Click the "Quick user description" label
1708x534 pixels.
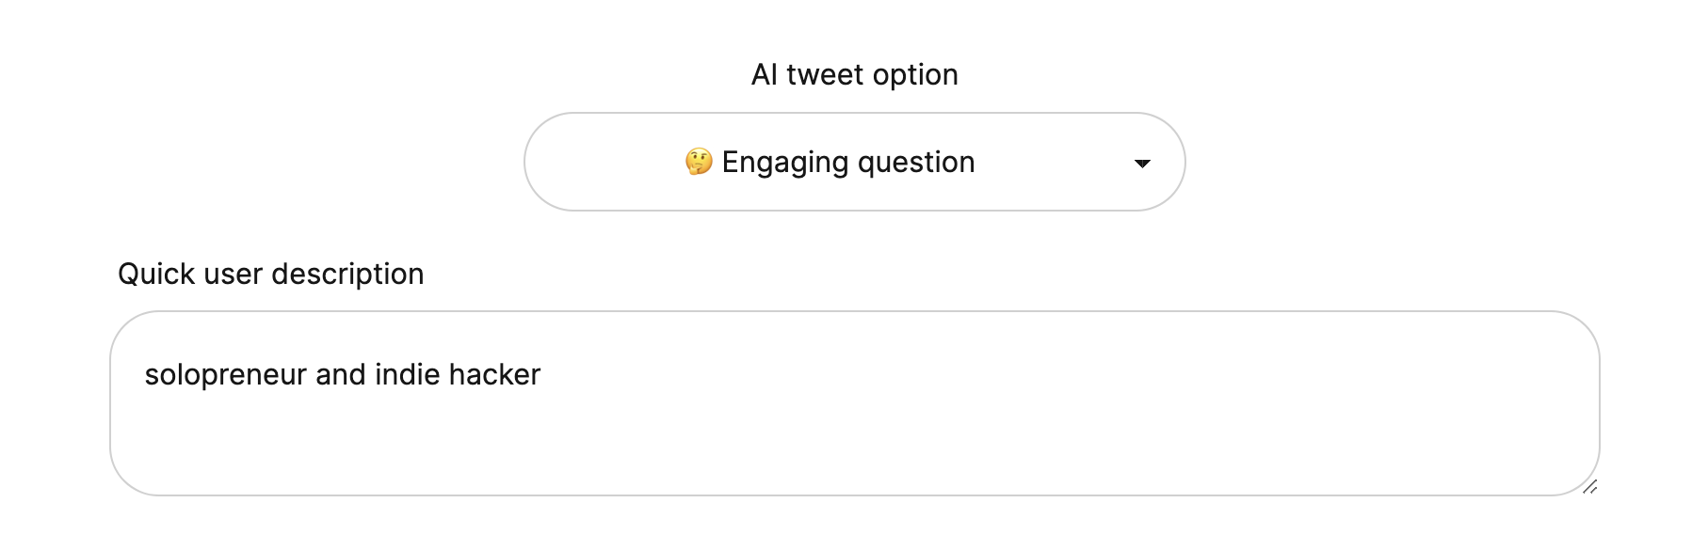(270, 274)
